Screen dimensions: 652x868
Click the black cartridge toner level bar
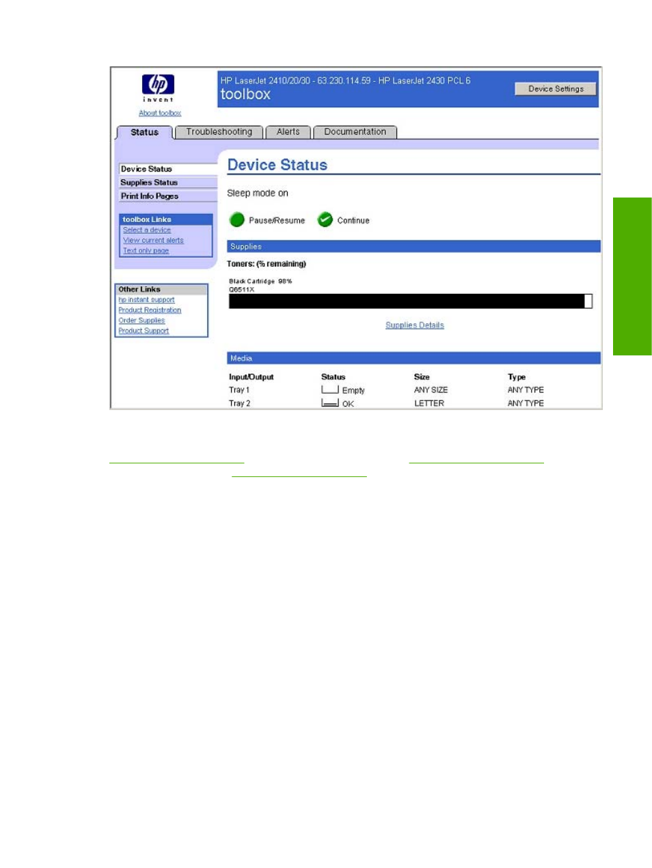tap(411, 301)
